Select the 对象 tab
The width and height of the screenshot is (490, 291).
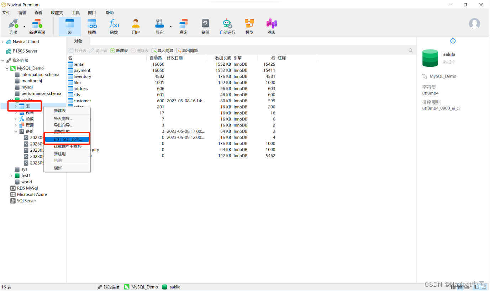[x=78, y=41]
